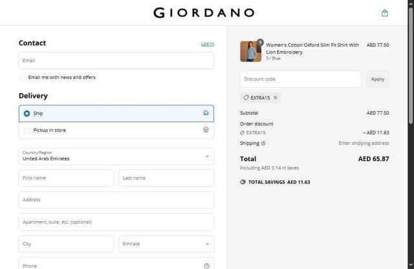Open the shopping bag cart icon
The width and height of the screenshot is (414, 269).
[x=385, y=13]
